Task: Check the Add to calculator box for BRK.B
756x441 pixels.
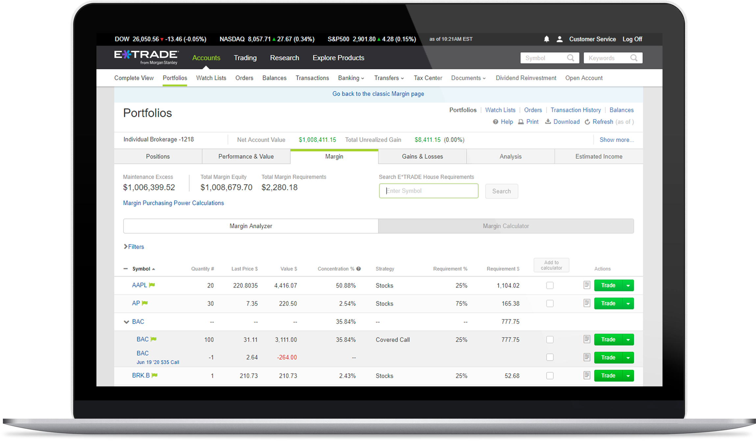Action: tap(550, 376)
